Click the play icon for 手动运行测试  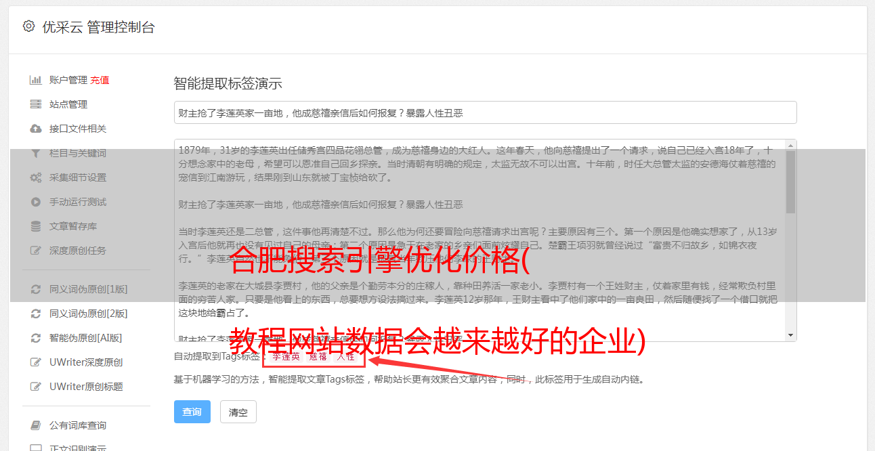36,202
